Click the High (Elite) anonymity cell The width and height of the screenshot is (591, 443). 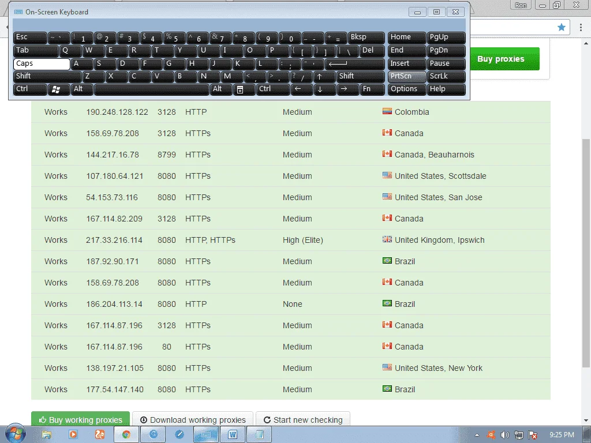[303, 240]
